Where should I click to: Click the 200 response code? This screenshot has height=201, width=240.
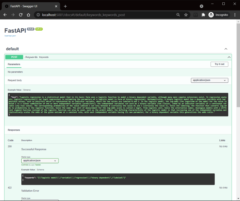[x=10, y=146]
